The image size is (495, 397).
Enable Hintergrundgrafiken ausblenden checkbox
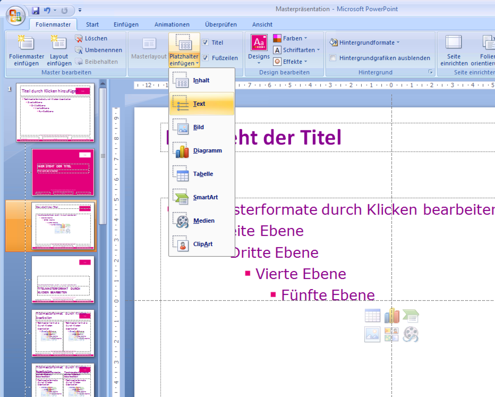click(333, 58)
